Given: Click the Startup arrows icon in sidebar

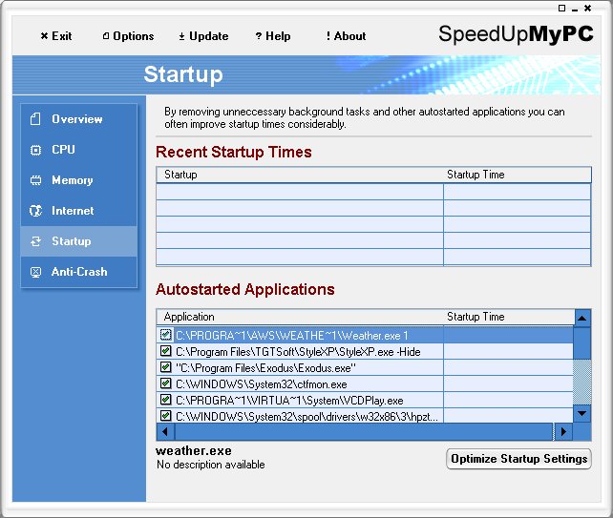Looking at the screenshot, I should (35, 241).
